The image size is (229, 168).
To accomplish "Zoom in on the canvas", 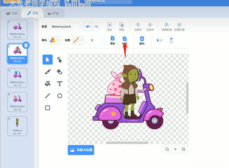I will 183,149.
